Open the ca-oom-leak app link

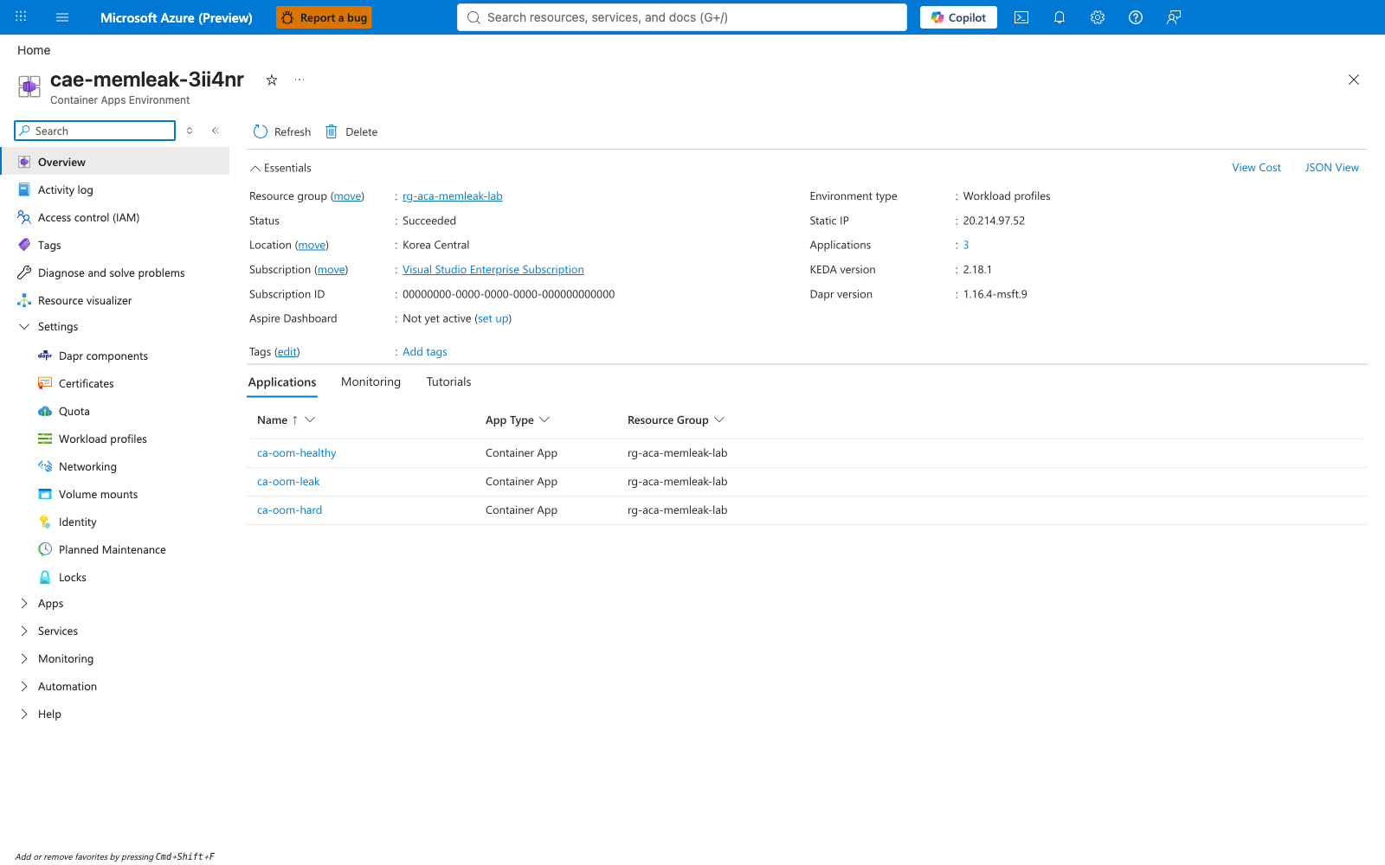(288, 481)
